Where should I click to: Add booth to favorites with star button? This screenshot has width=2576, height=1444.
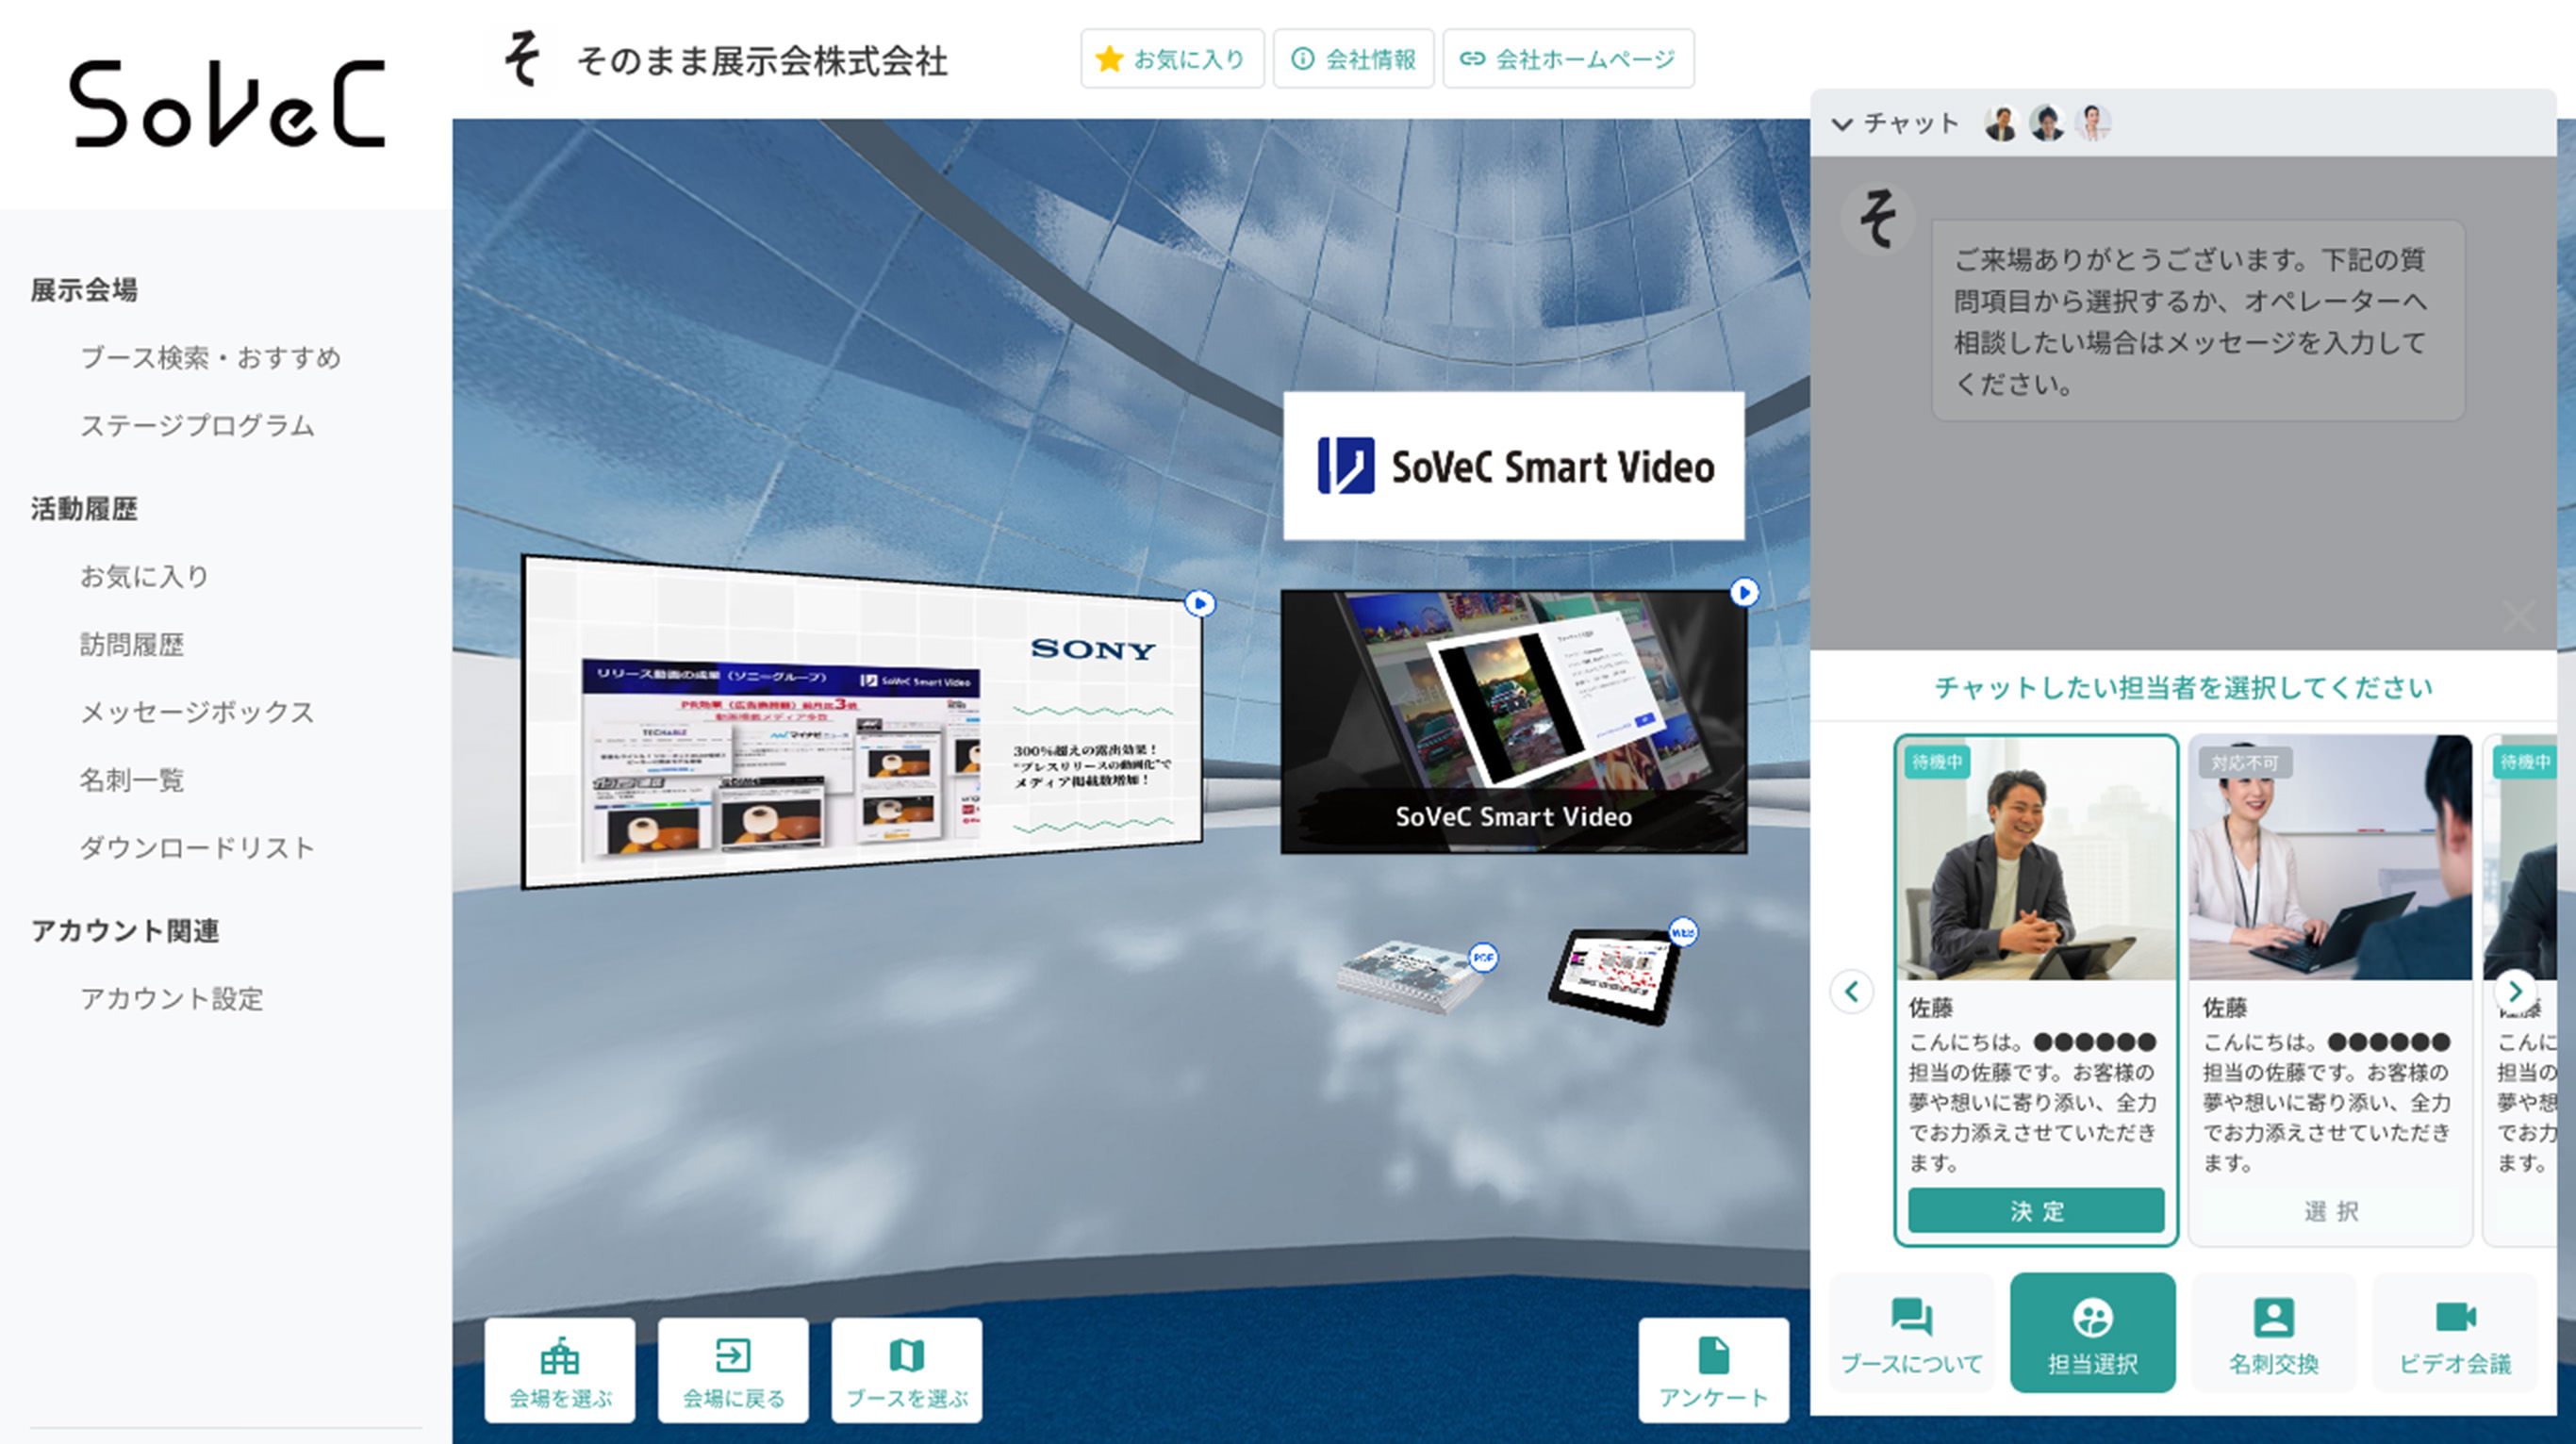click(1171, 59)
